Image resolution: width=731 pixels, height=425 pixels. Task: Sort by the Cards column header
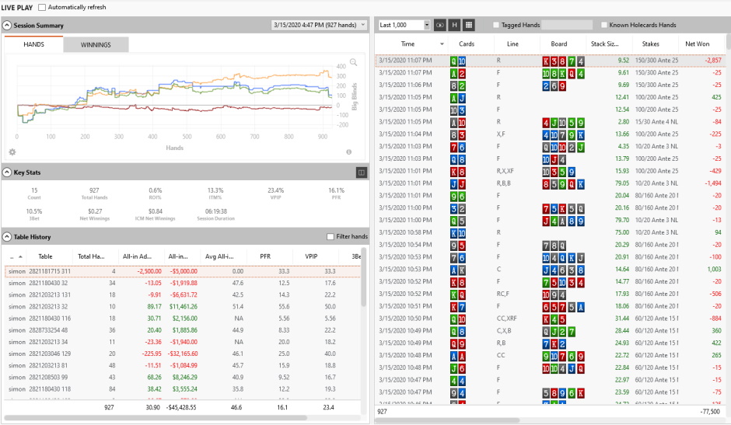466,44
